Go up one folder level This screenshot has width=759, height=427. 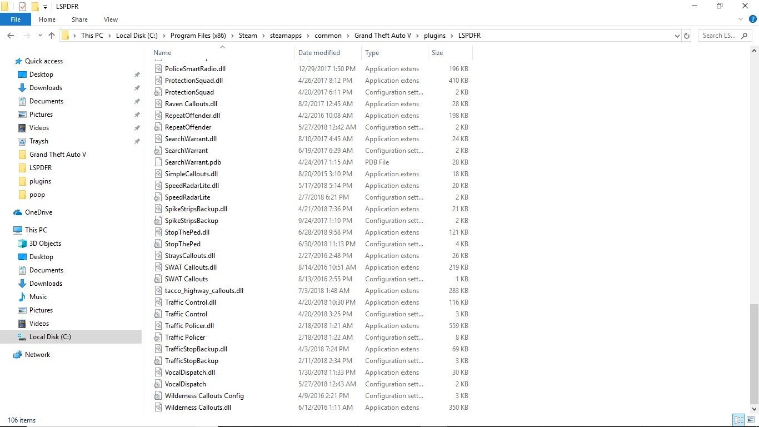click(52, 36)
